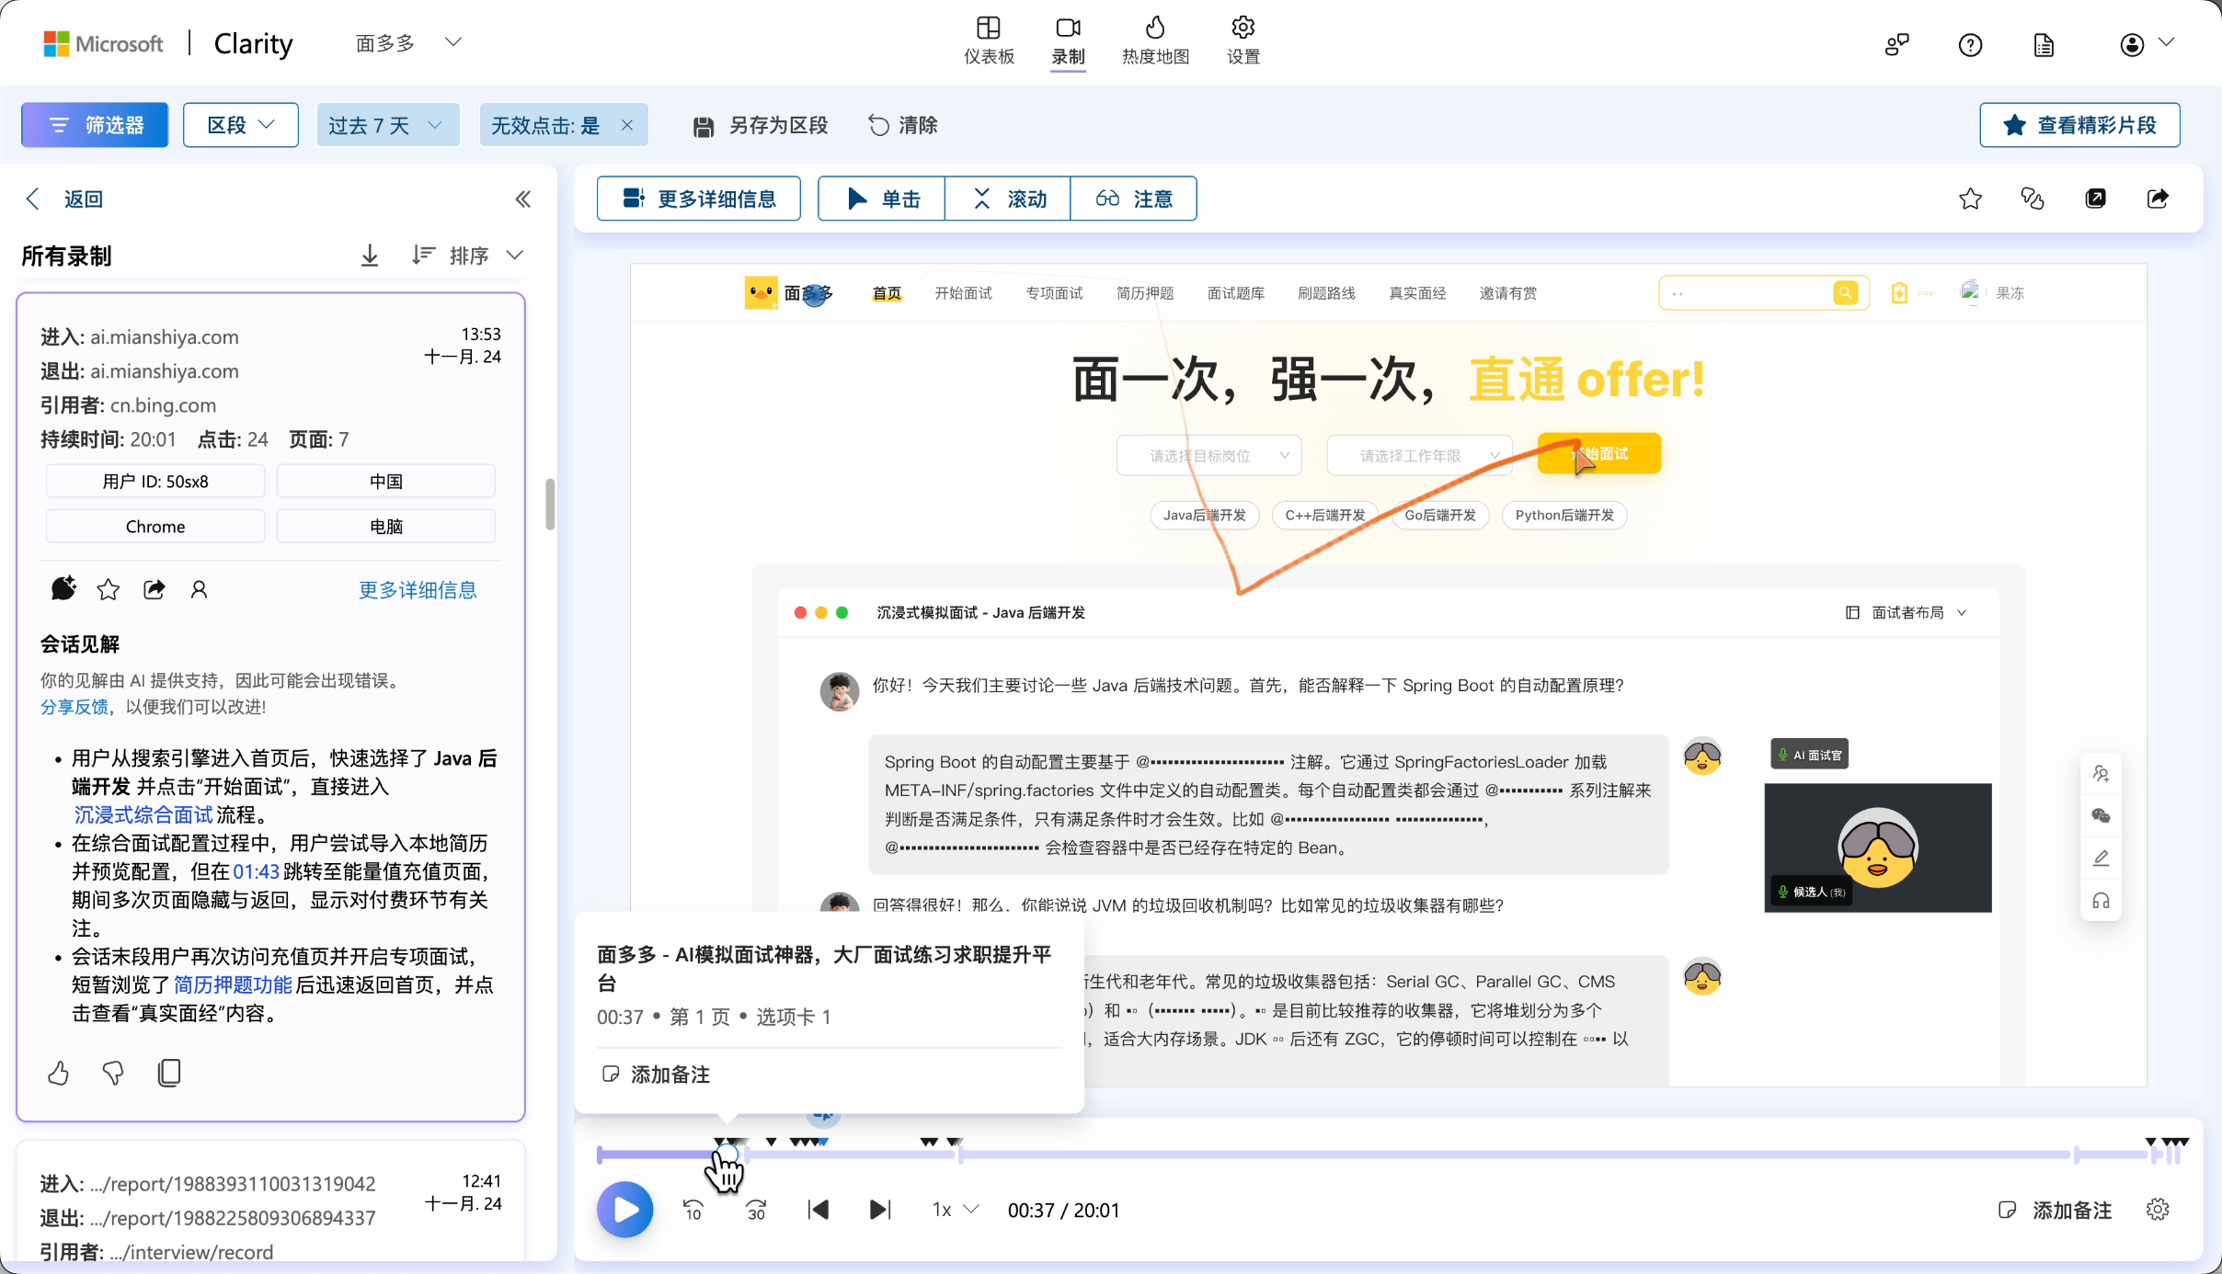Viewport: 2222px width, 1274px height.
Task: Switch to the 热度地图 heatmaps tab
Action: coord(1155,40)
